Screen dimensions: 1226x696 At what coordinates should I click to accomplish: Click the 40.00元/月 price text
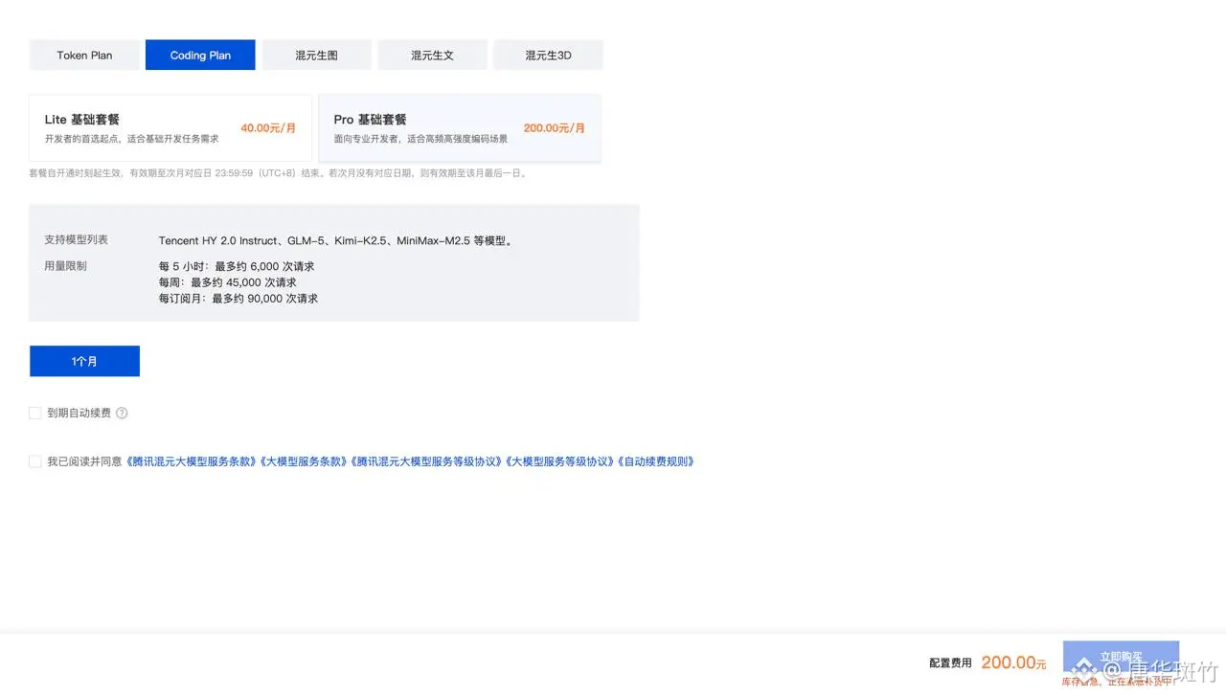tap(268, 128)
